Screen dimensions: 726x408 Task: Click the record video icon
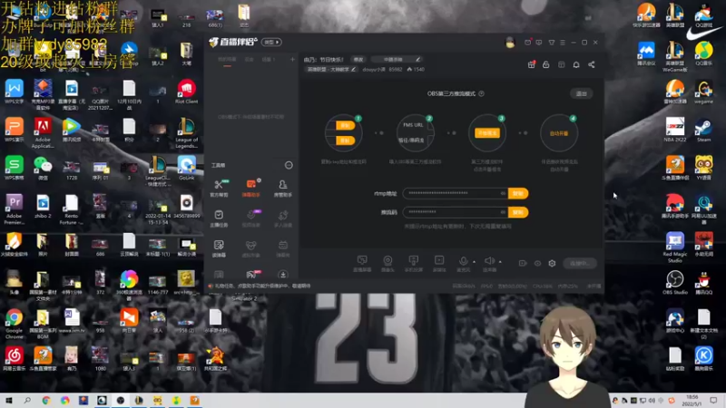tap(523, 263)
